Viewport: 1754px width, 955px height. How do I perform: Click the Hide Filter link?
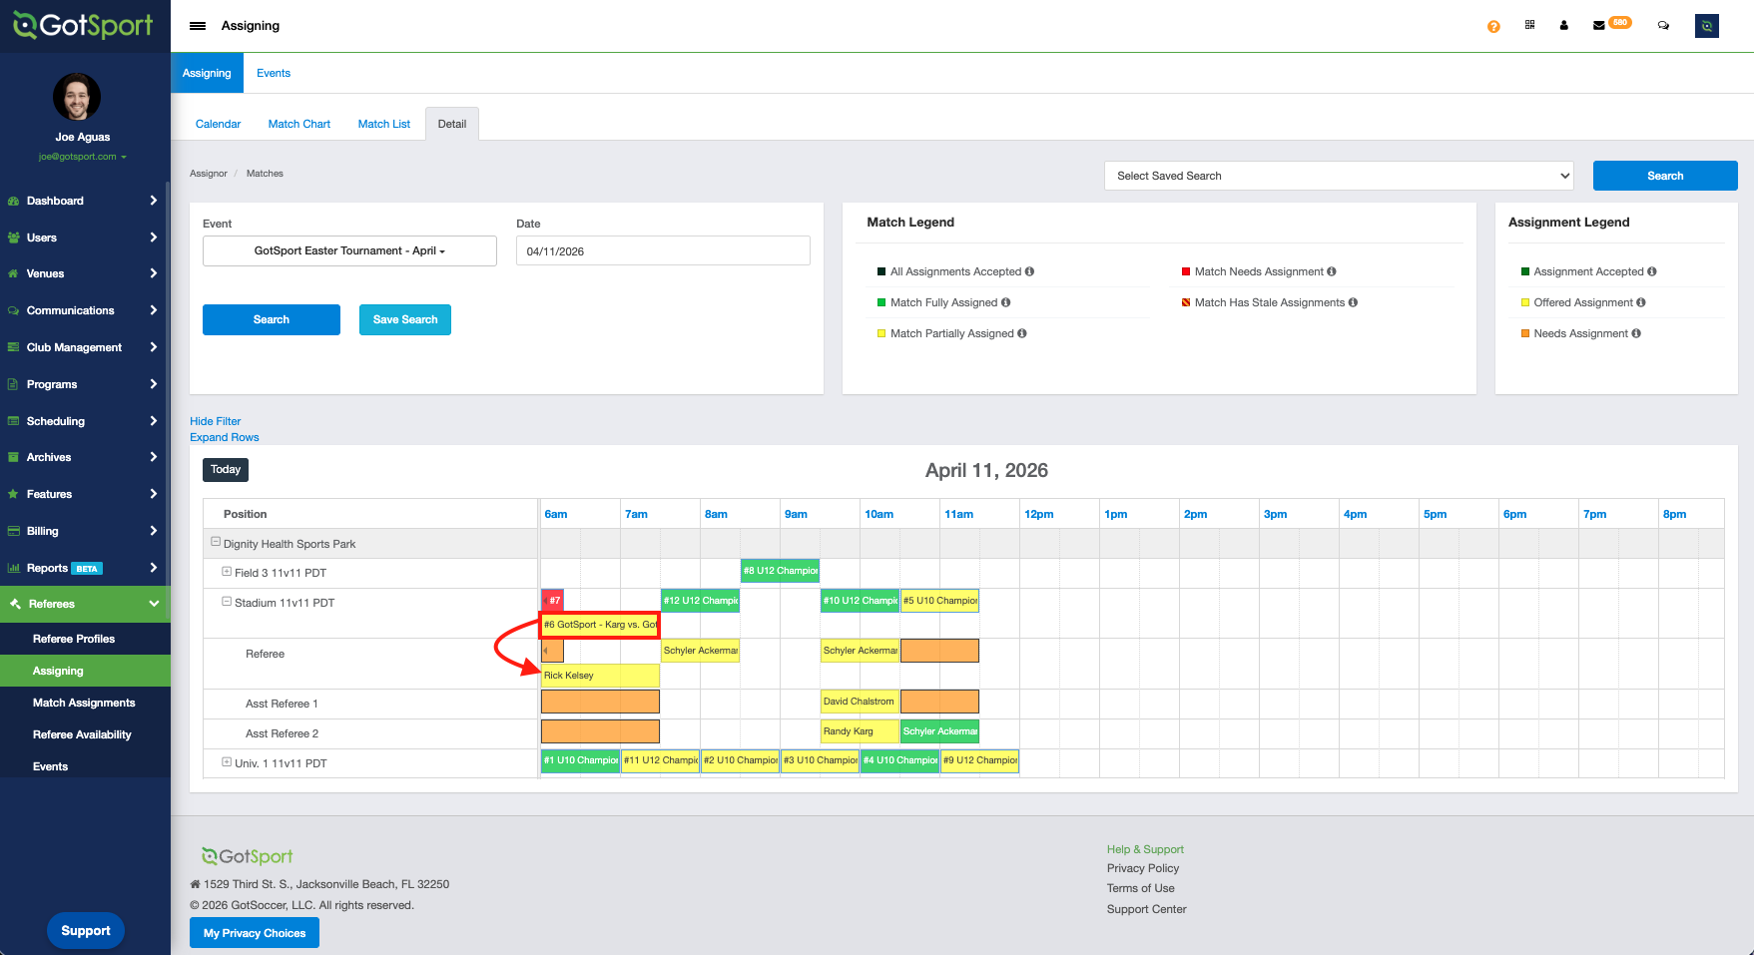pos(216,421)
